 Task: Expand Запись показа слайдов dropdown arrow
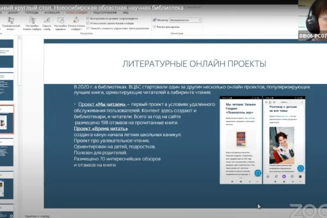tap(81, 29)
